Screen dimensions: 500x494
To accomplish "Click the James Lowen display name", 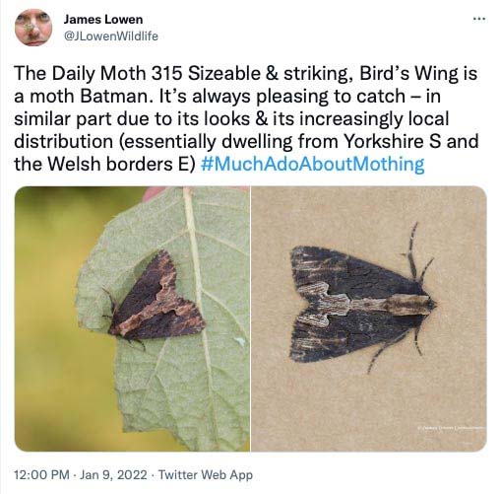I will pyautogui.click(x=103, y=20).
